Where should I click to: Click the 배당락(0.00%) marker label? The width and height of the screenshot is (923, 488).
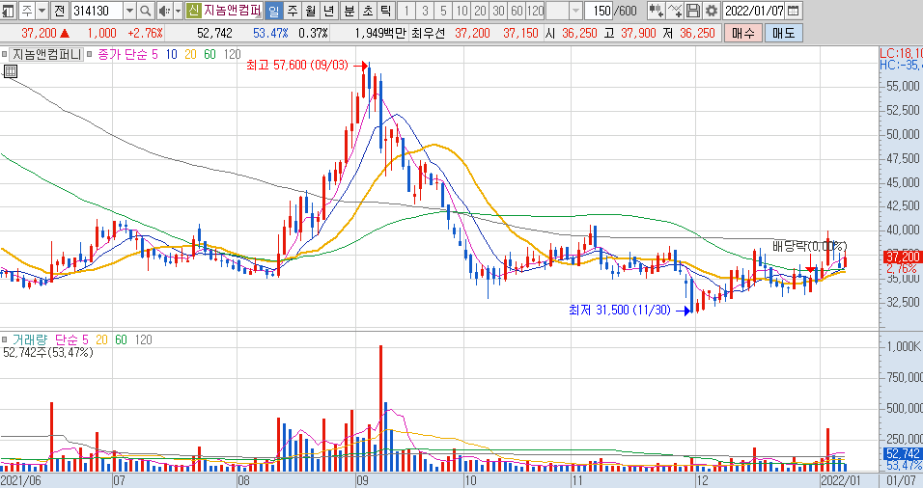[809, 246]
